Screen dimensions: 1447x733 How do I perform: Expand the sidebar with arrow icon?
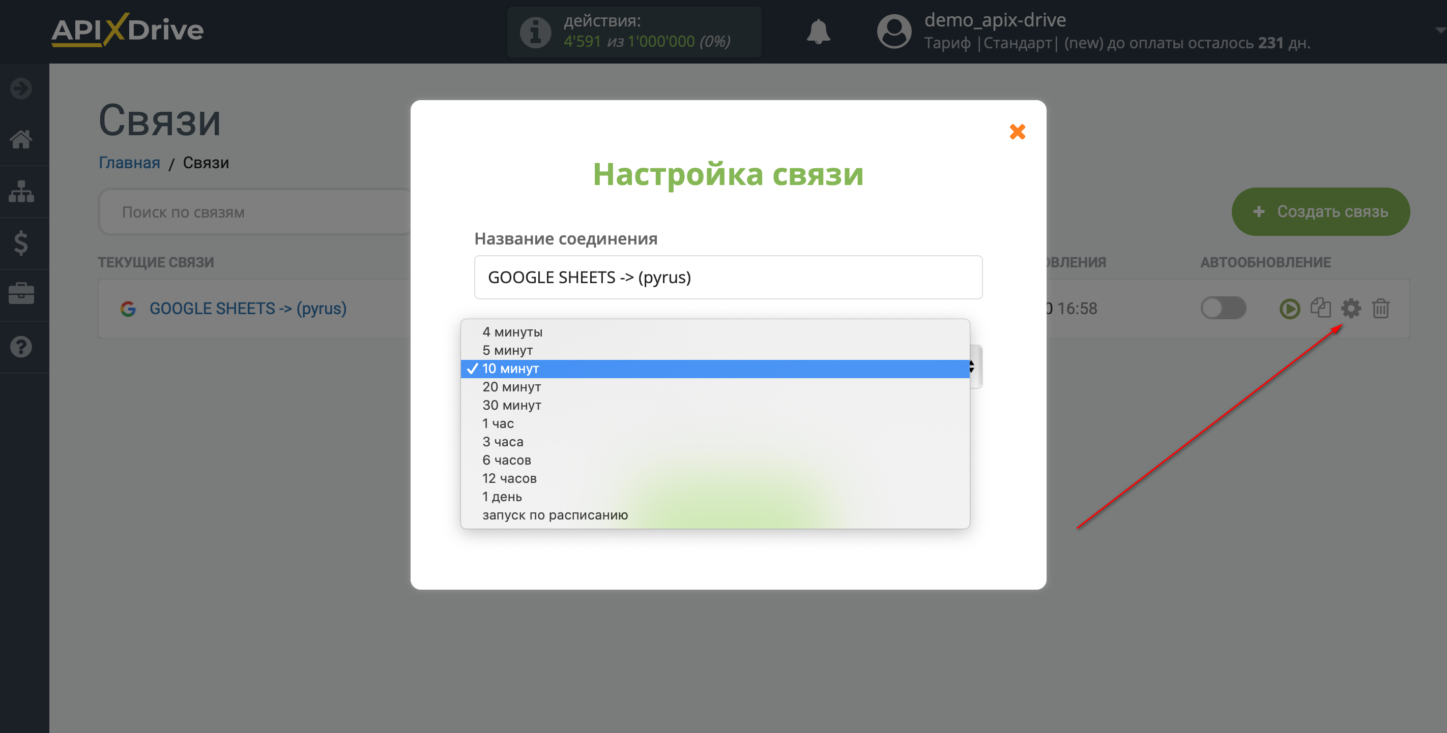[x=21, y=88]
